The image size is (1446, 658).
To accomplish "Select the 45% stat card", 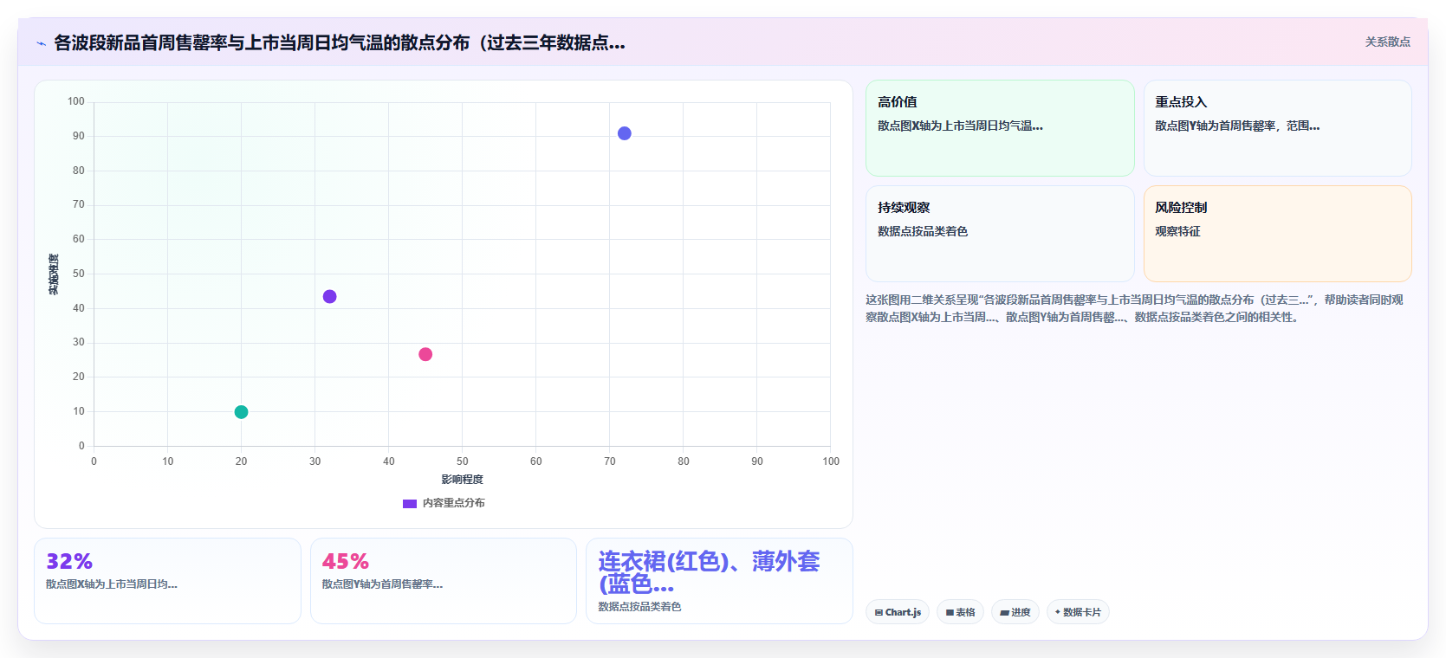I will click(x=443, y=581).
